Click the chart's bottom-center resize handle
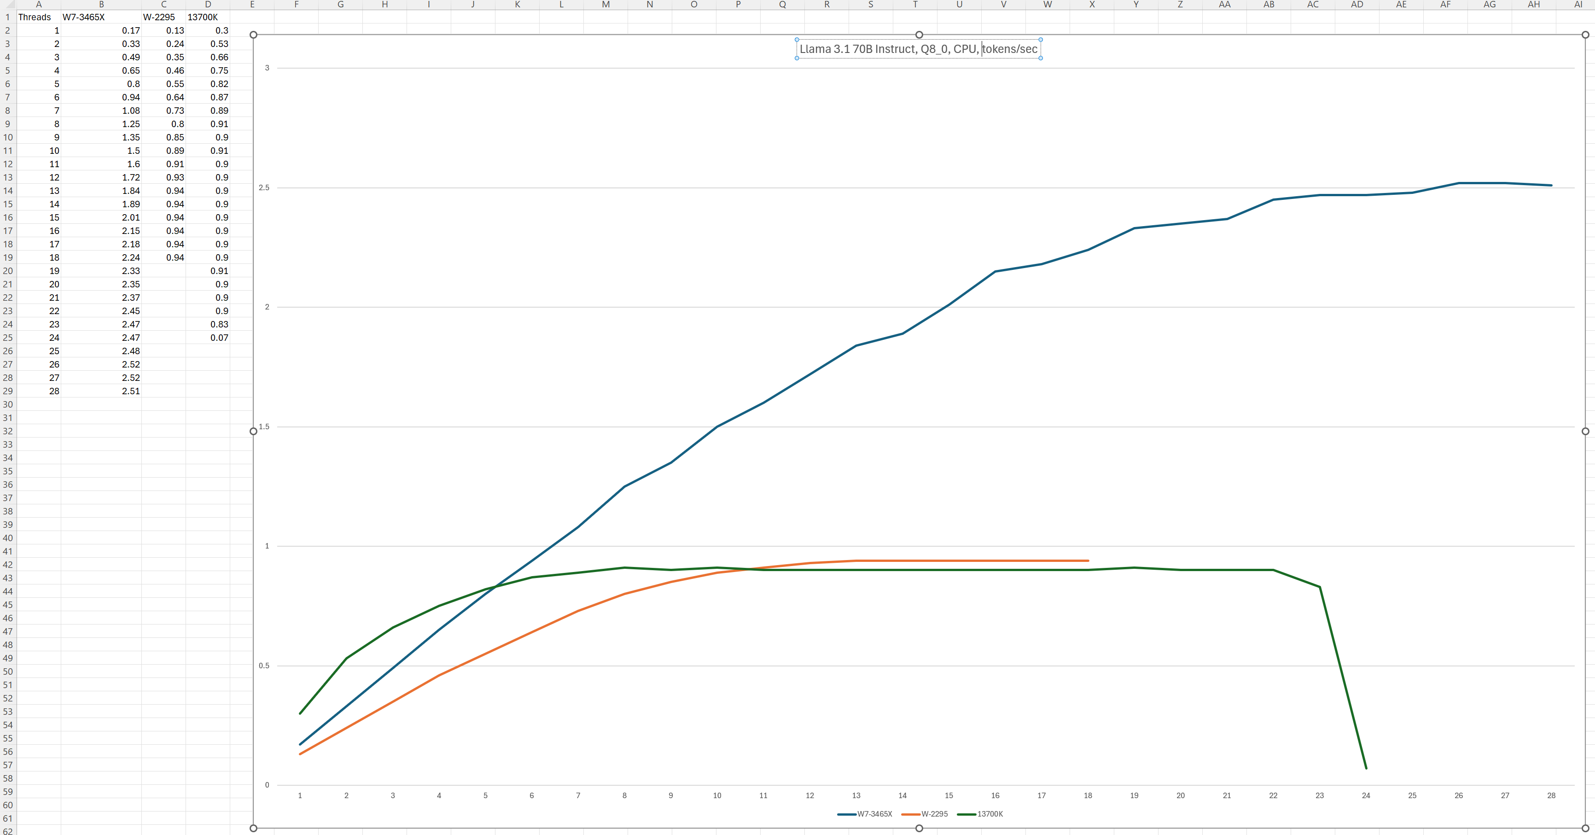Viewport: 1595px width, 835px height. click(x=919, y=828)
